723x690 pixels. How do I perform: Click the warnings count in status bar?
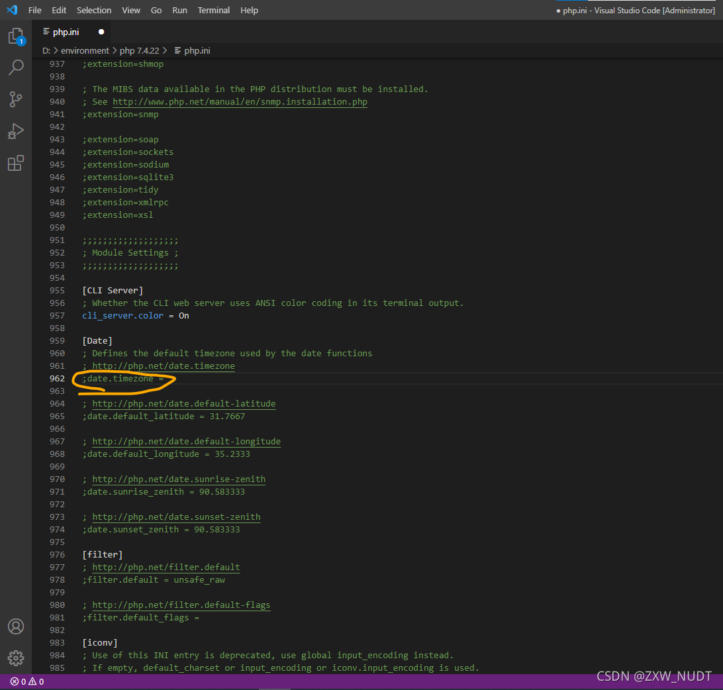pyautogui.click(x=36, y=681)
